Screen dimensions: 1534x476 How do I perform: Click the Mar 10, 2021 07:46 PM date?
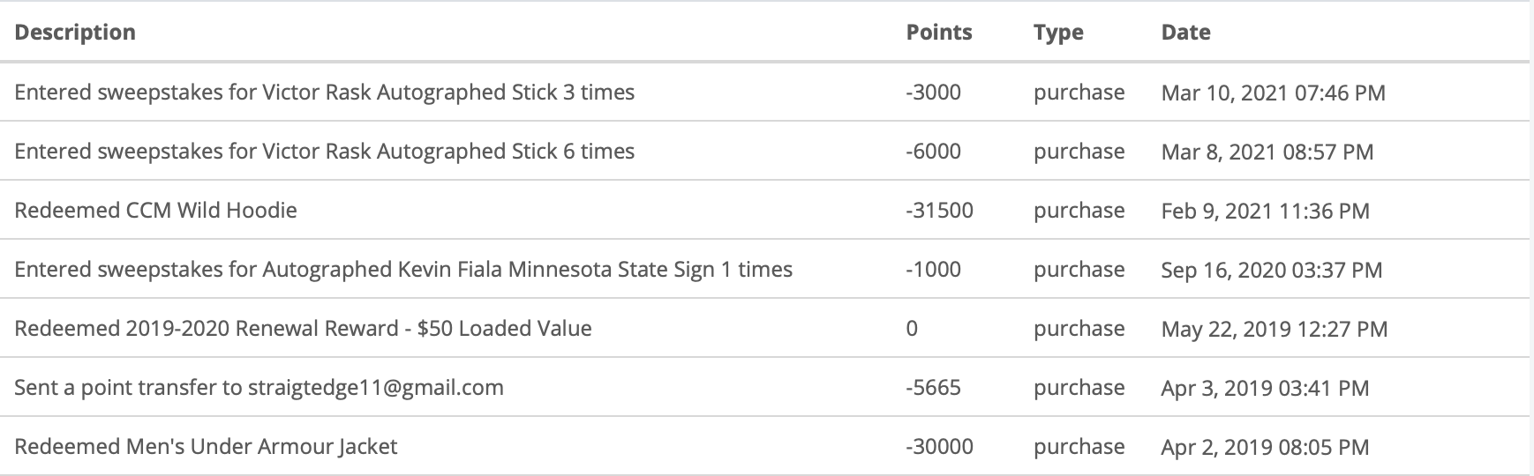point(1273,93)
